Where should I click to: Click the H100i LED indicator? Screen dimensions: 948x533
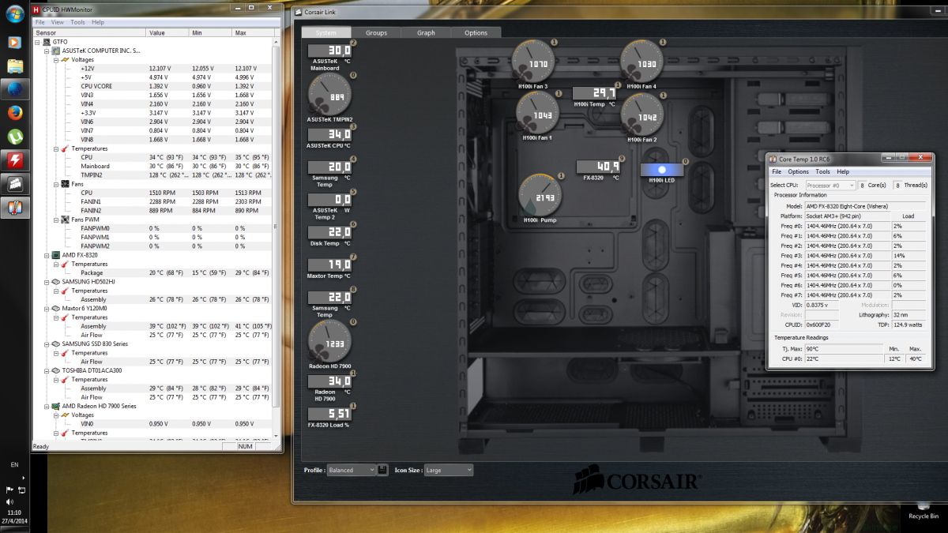point(662,169)
